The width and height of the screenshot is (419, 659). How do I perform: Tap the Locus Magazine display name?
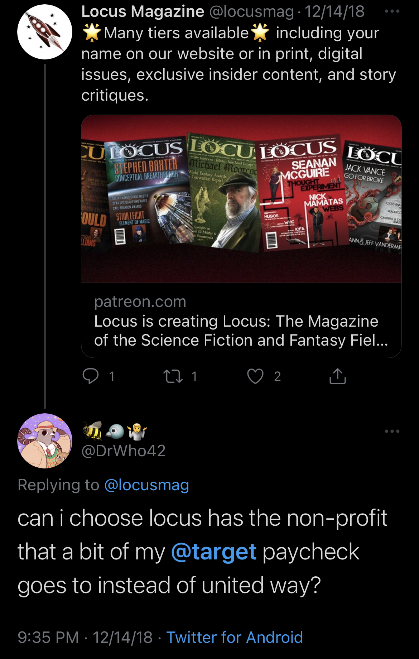(x=143, y=11)
